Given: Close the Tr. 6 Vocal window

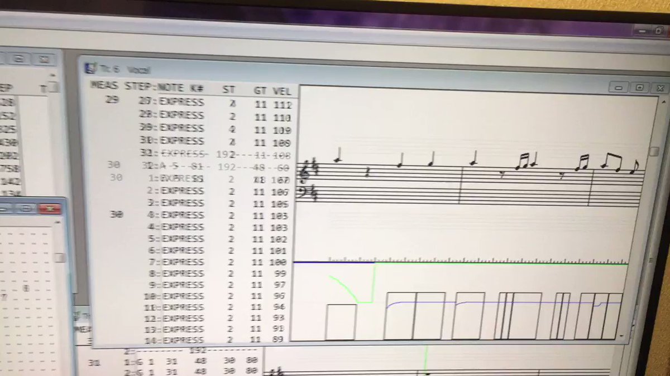Looking at the screenshot, I should (659, 89).
